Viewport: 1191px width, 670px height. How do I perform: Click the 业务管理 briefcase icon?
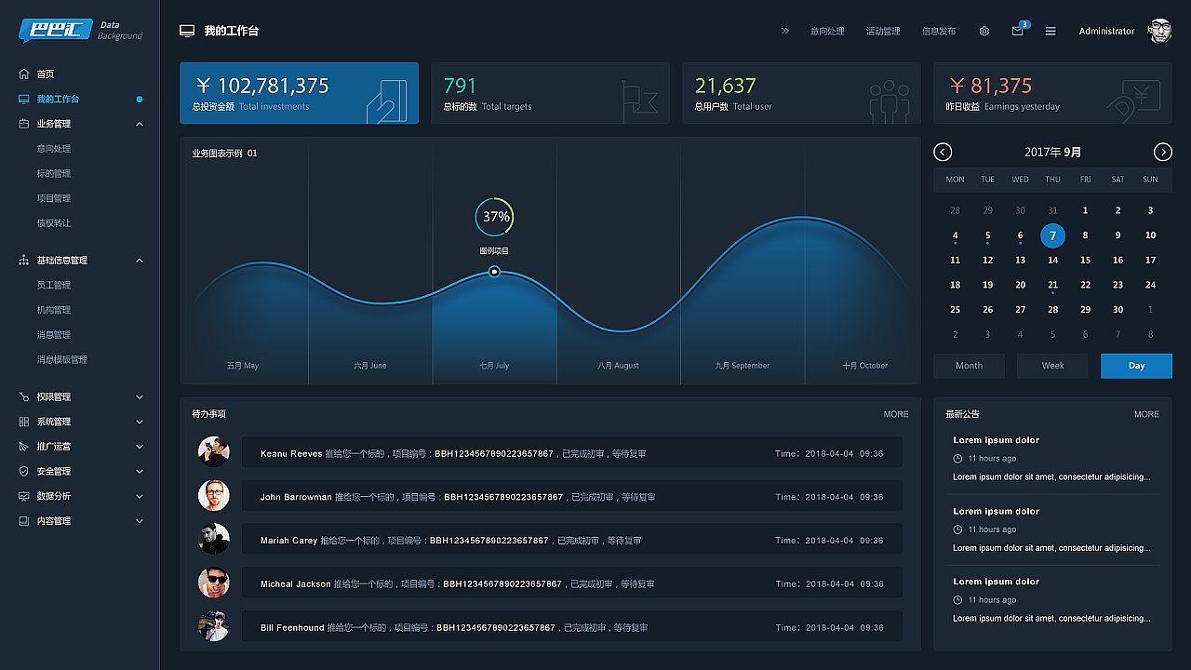click(23, 124)
